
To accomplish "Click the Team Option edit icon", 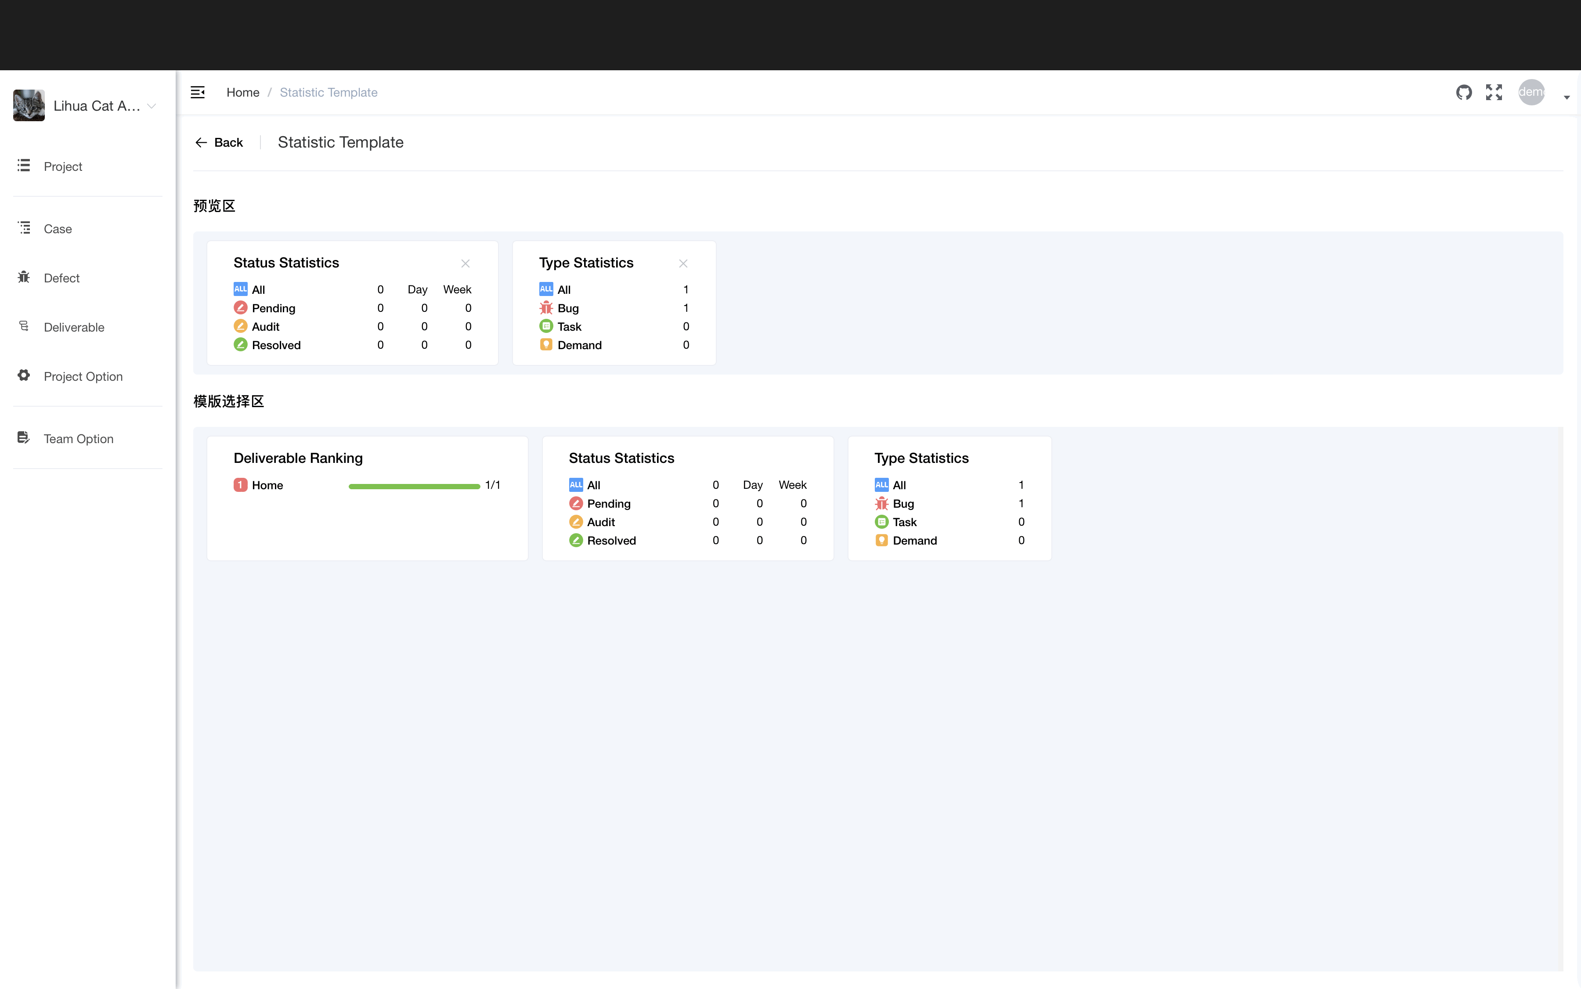I will pyautogui.click(x=24, y=437).
